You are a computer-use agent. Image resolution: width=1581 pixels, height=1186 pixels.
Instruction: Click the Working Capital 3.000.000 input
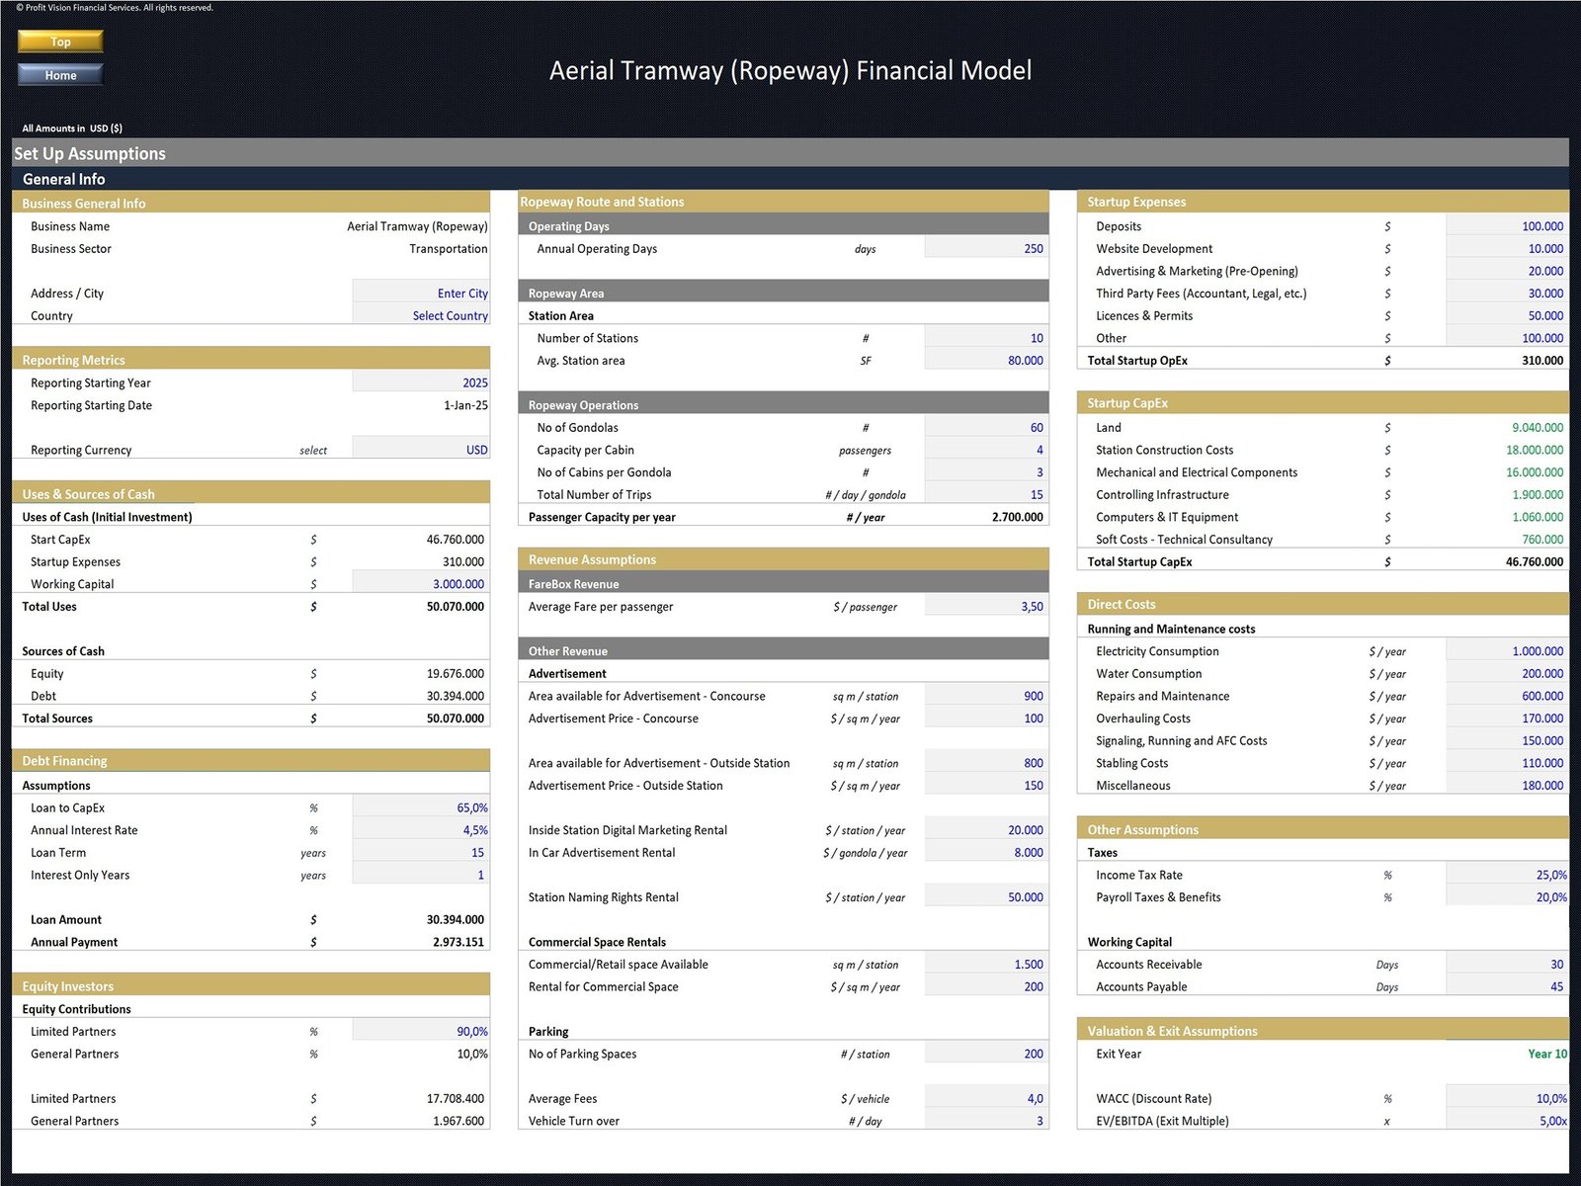tap(421, 584)
